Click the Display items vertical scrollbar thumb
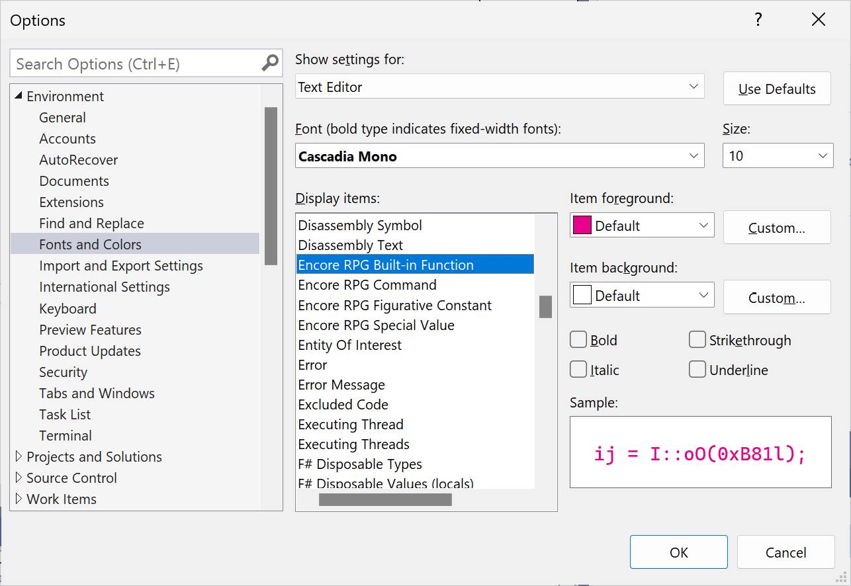 (x=545, y=306)
